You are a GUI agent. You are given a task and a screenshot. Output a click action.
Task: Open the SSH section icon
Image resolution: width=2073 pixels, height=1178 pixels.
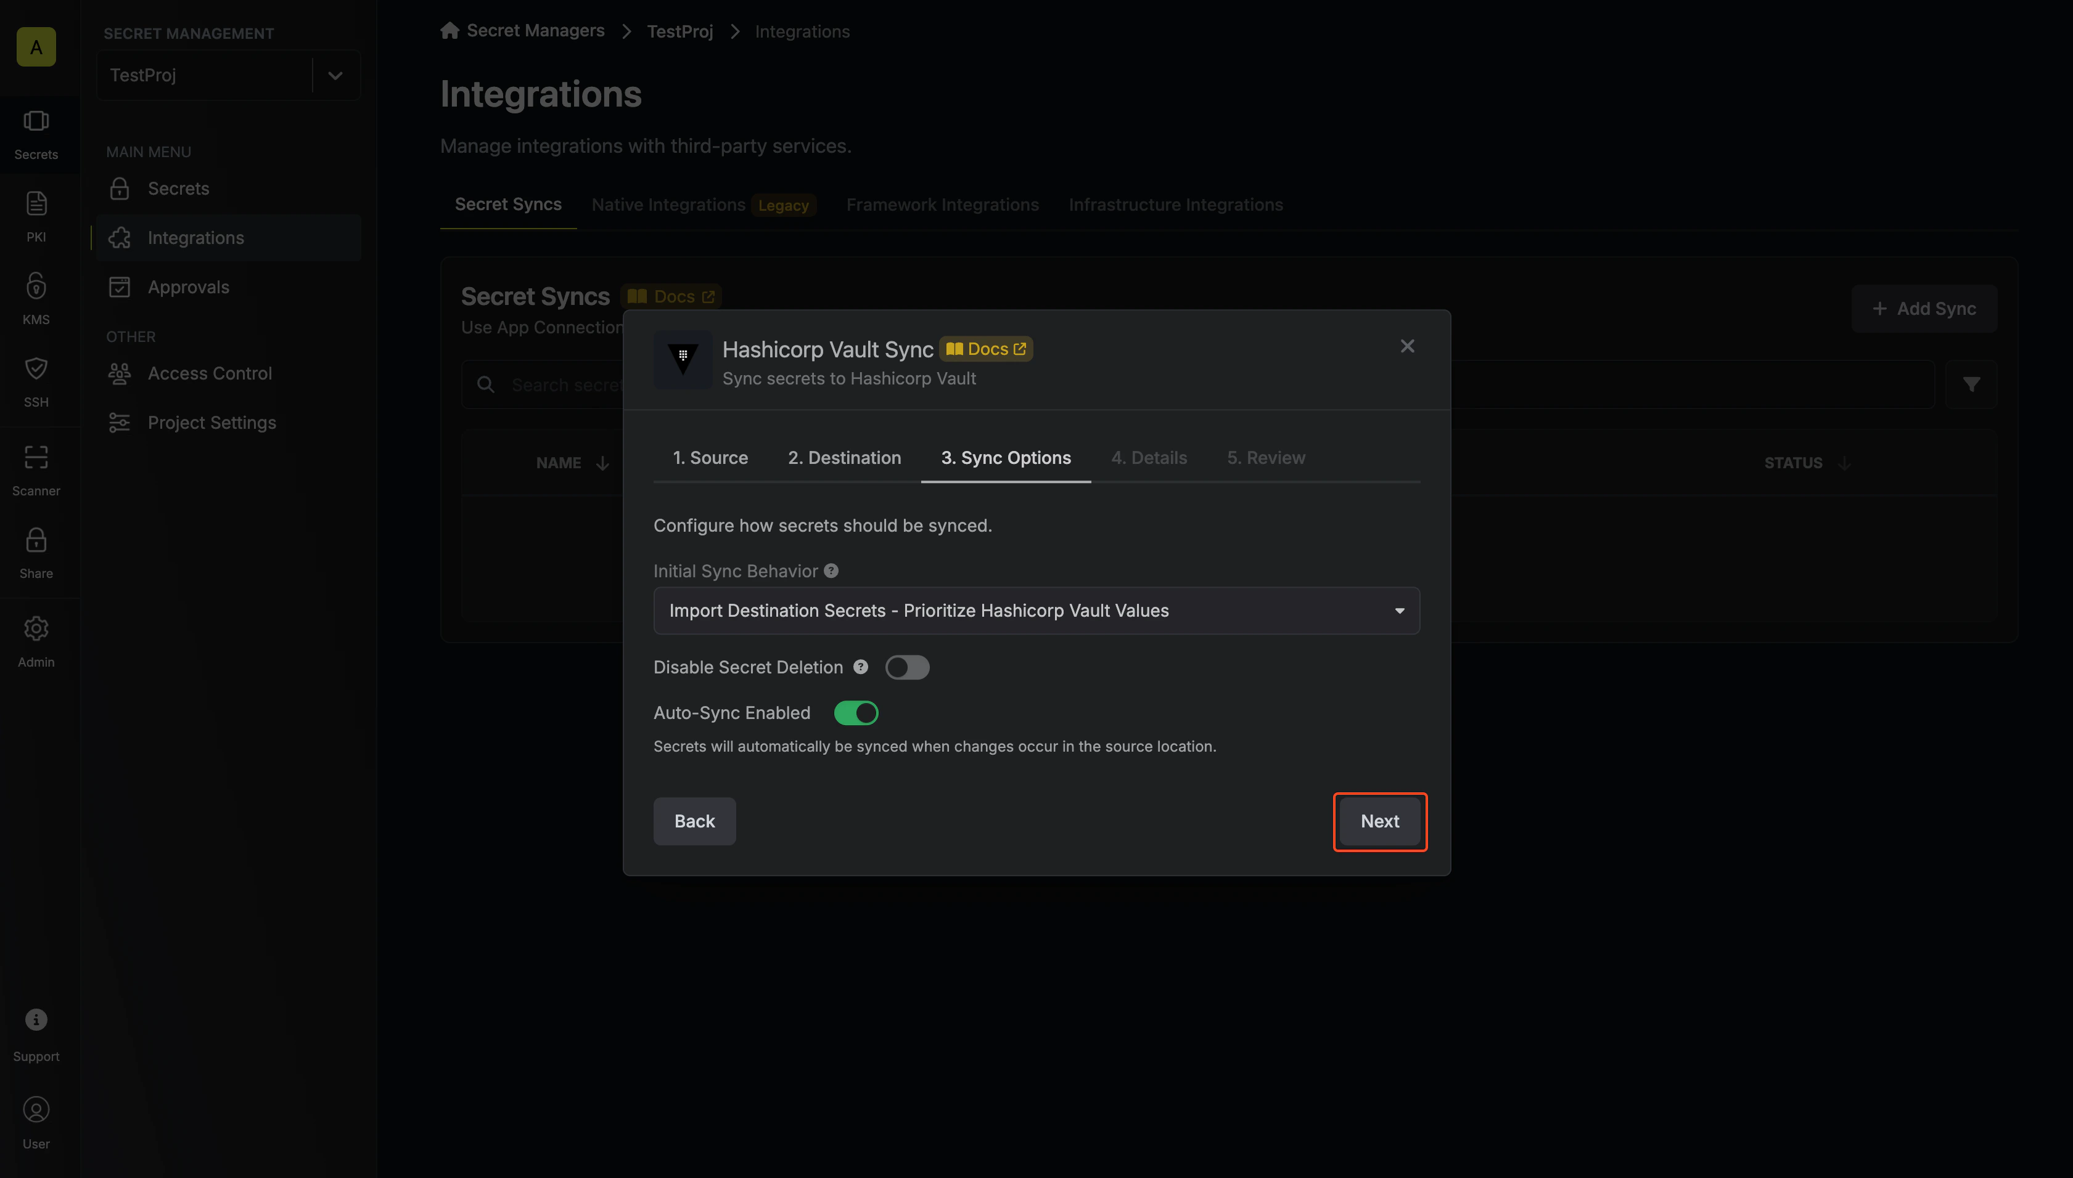tap(36, 368)
